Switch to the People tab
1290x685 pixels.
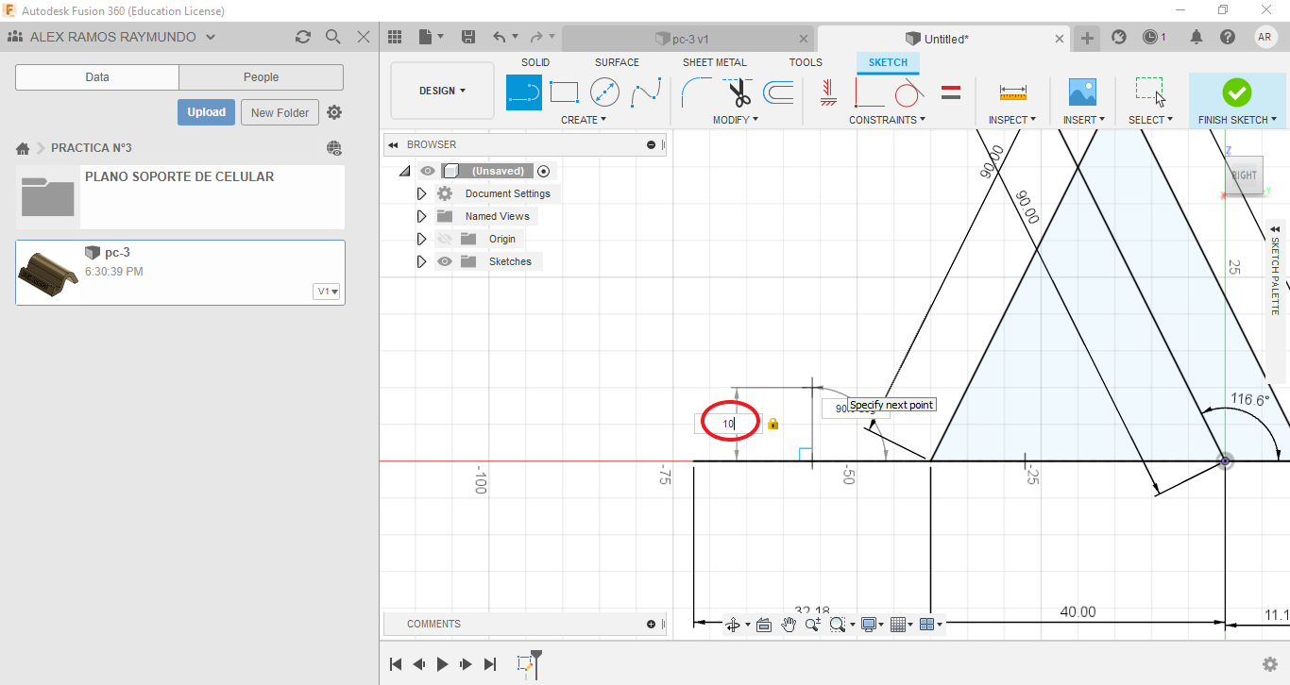coord(261,77)
